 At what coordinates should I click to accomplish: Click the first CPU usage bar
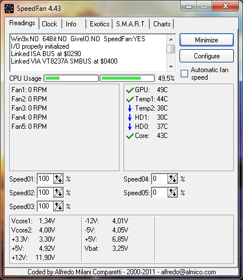(x=71, y=78)
